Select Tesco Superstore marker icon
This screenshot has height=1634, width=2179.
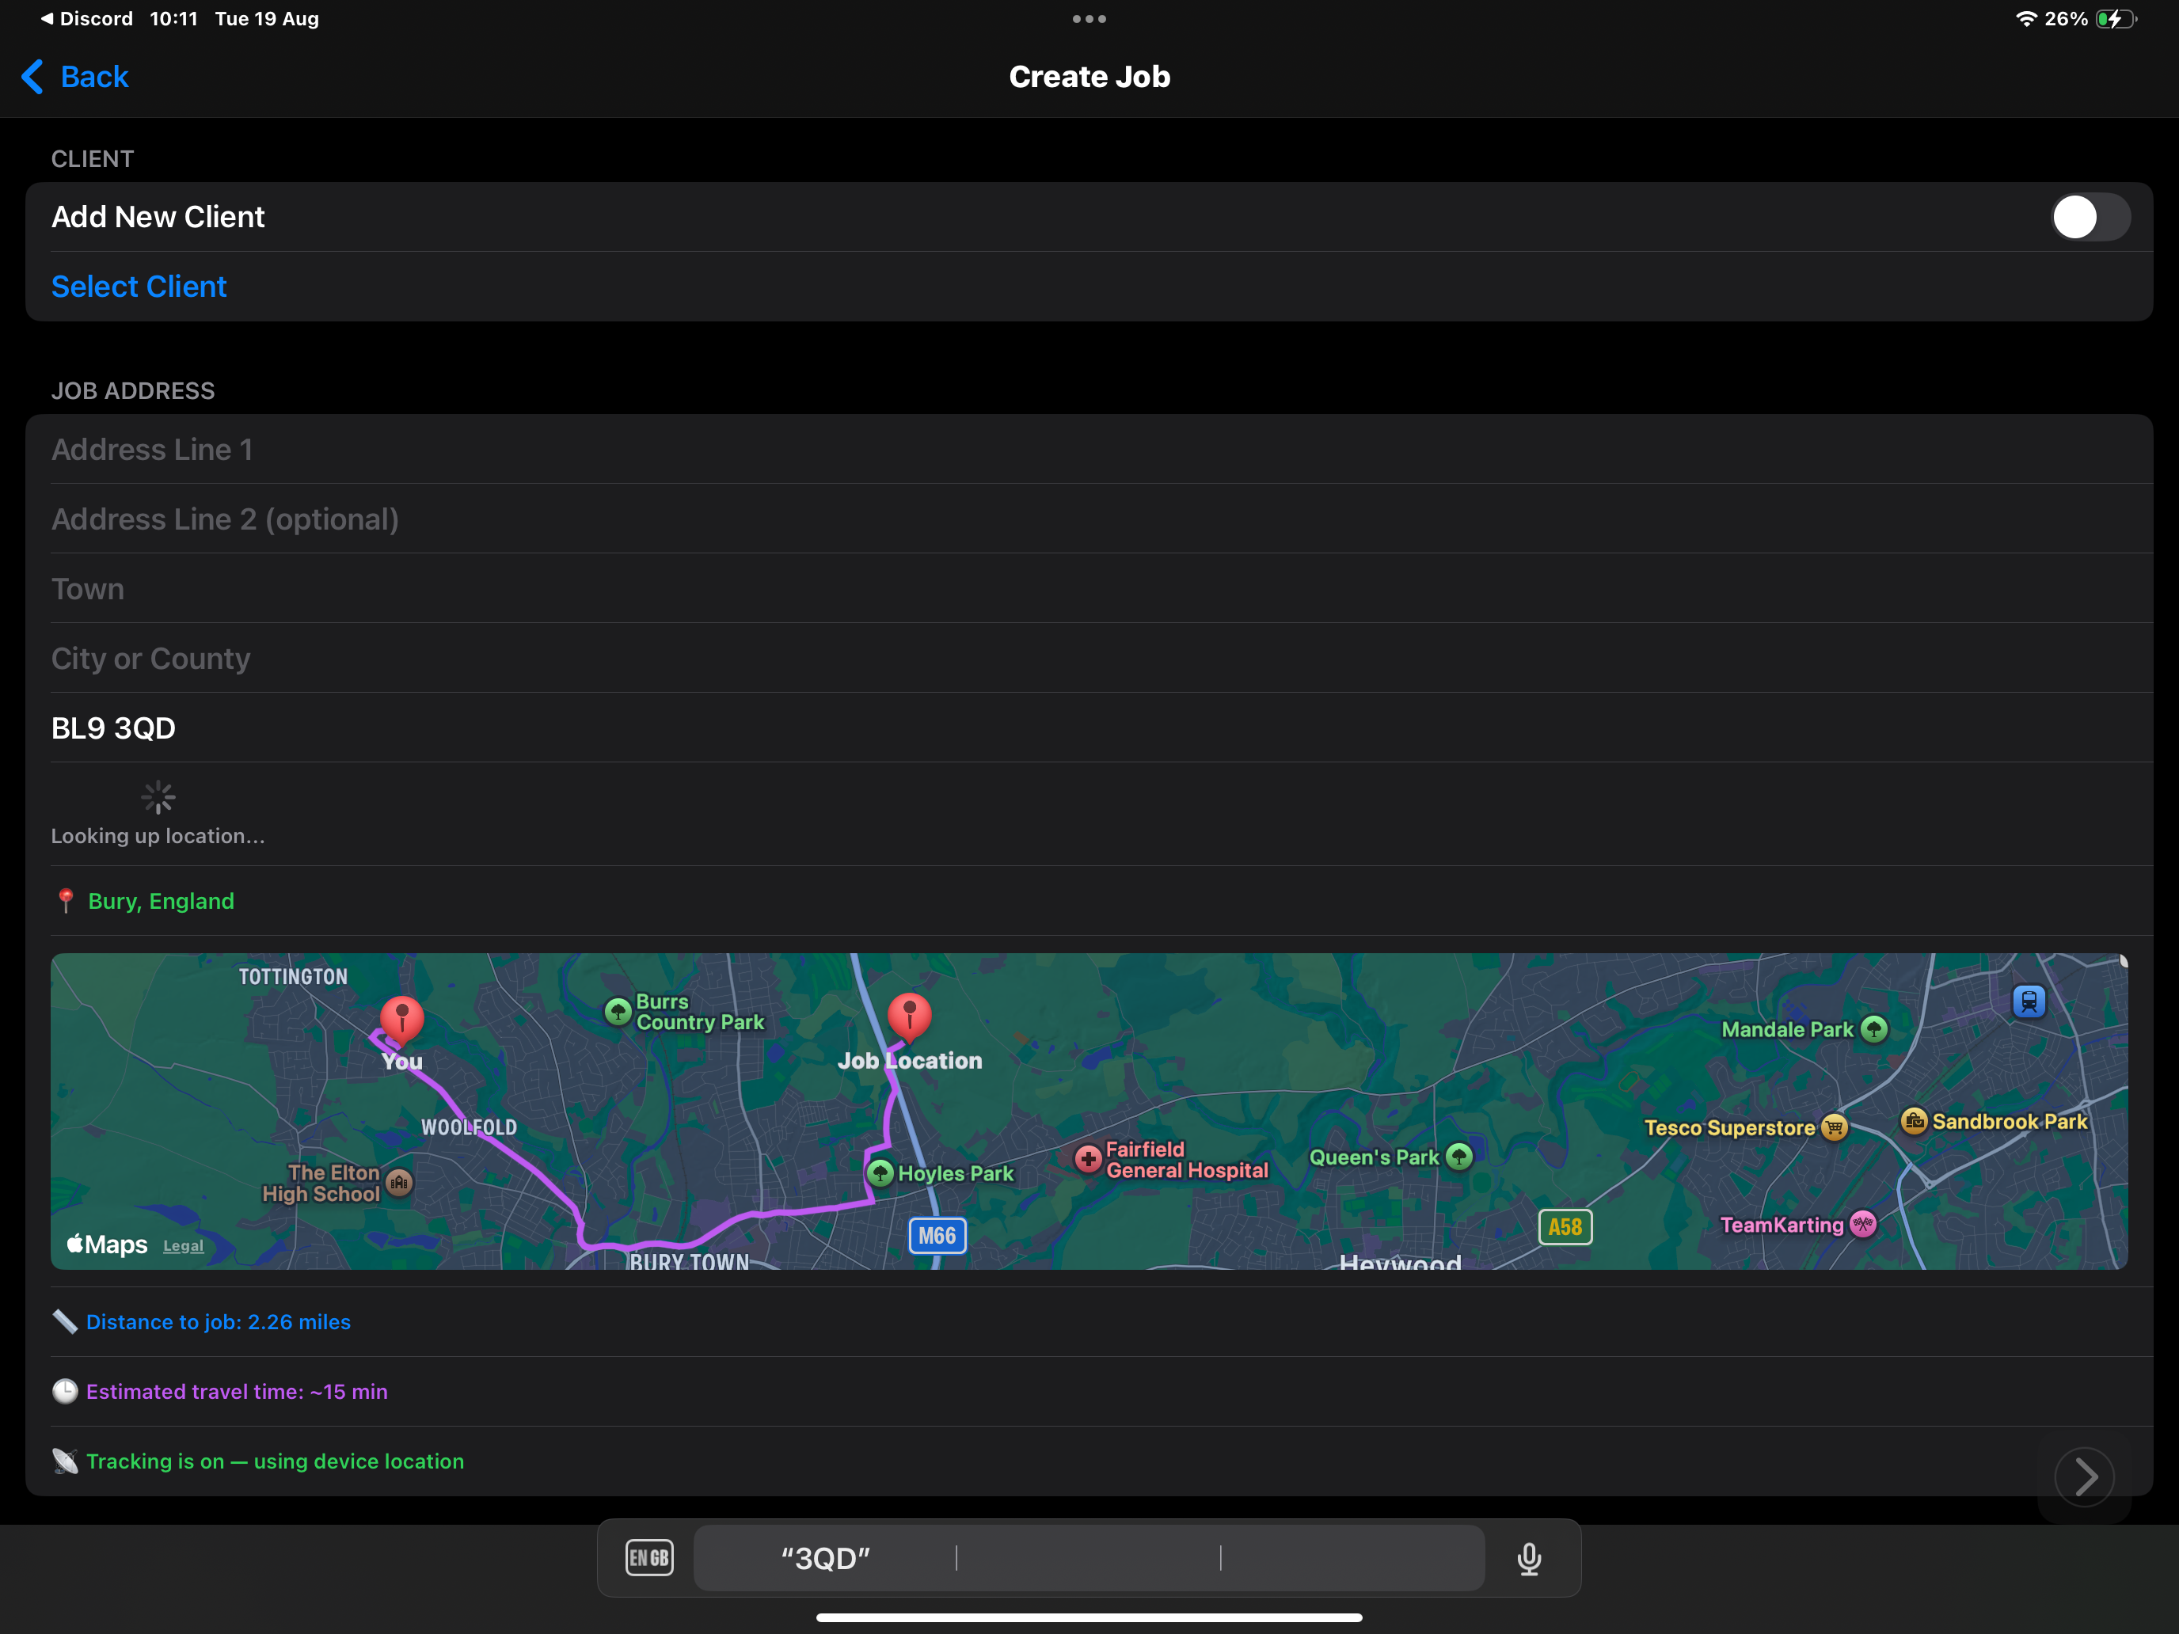(x=1835, y=1128)
